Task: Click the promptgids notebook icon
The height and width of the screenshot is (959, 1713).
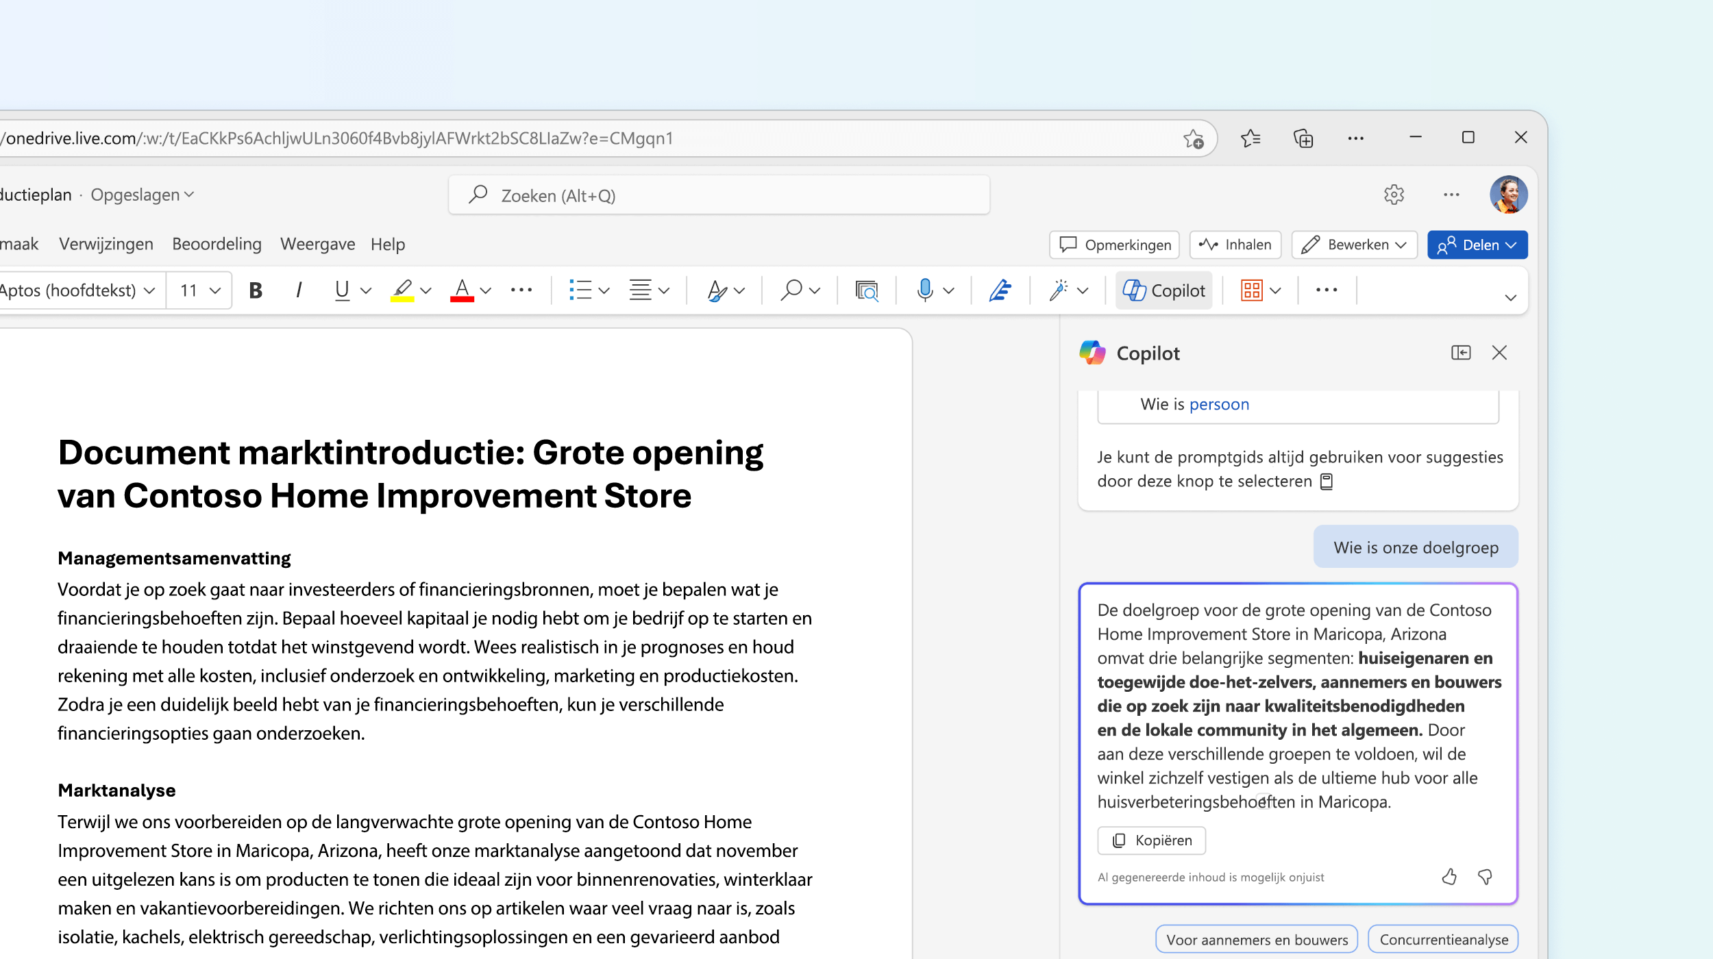Action: (1327, 482)
